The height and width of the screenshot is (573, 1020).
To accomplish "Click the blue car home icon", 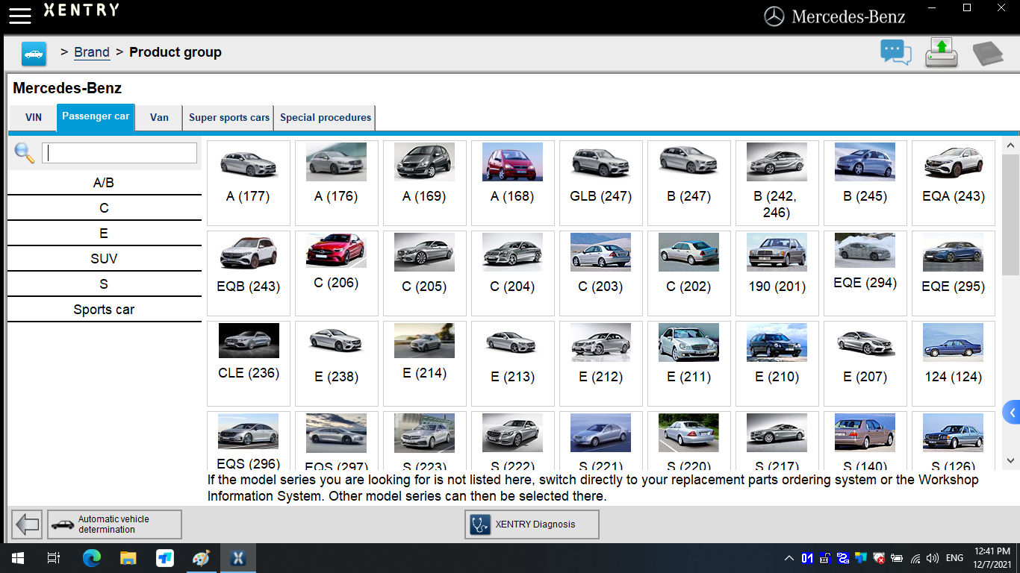I will (34, 54).
